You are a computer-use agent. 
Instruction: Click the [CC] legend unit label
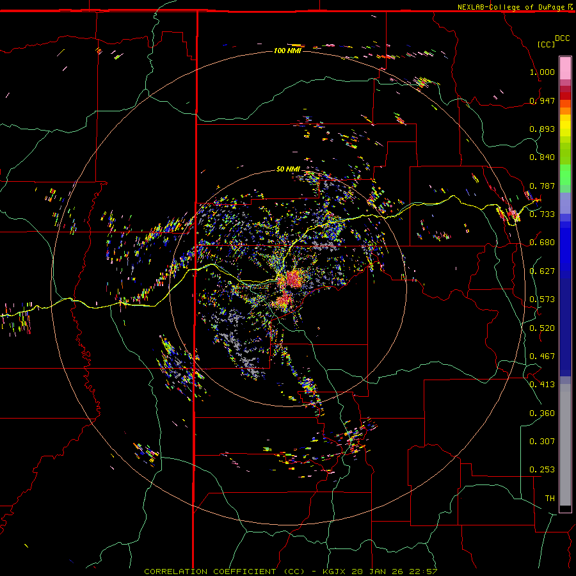click(x=547, y=44)
